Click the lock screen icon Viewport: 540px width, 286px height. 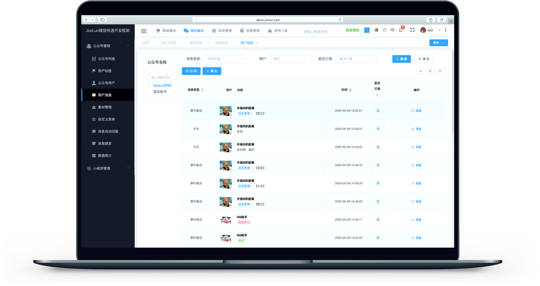pos(384,30)
